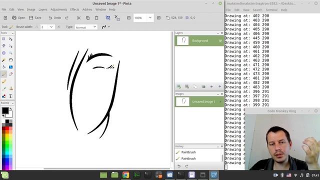Image resolution: width=320 pixels, height=180 pixels.
Task: Minimize the History panel
Action: (x=218, y=146)
